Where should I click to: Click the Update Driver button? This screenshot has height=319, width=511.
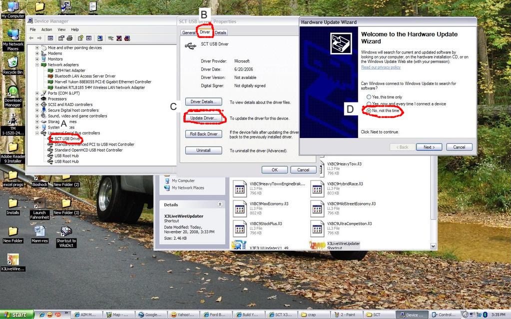tap(204, 118)
